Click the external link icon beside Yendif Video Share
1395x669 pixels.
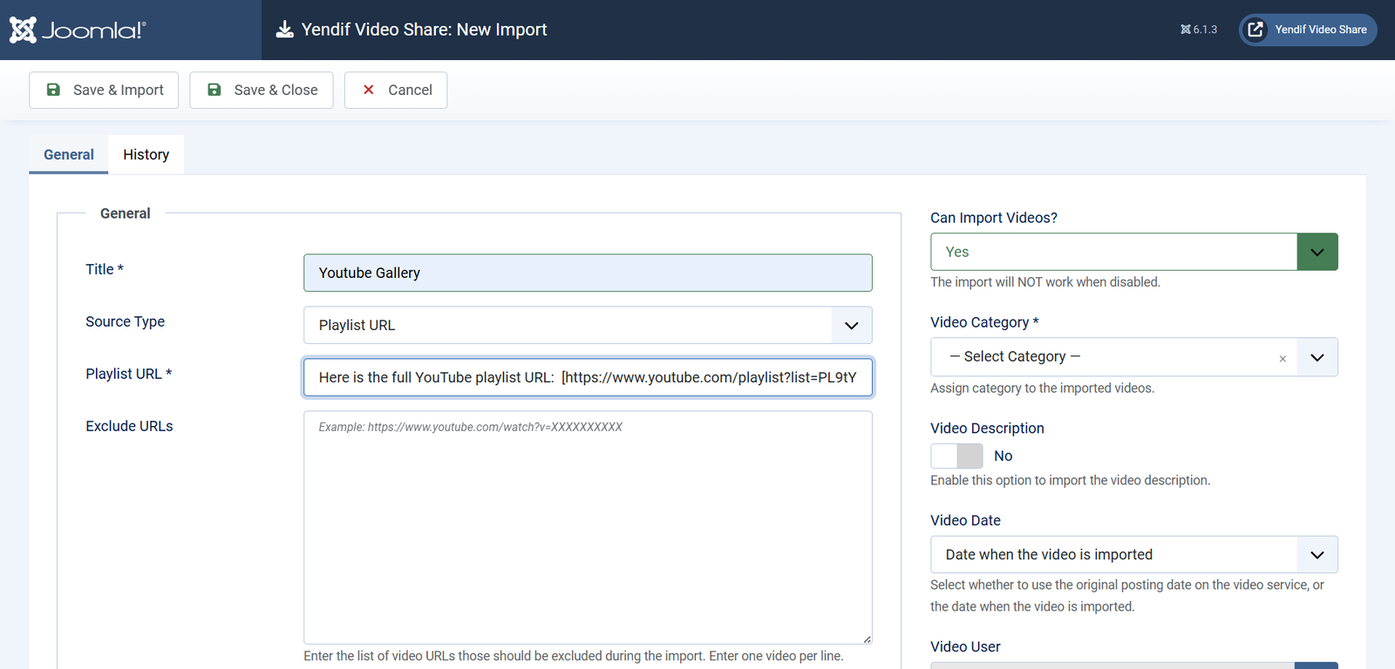tap(1255, 30)
